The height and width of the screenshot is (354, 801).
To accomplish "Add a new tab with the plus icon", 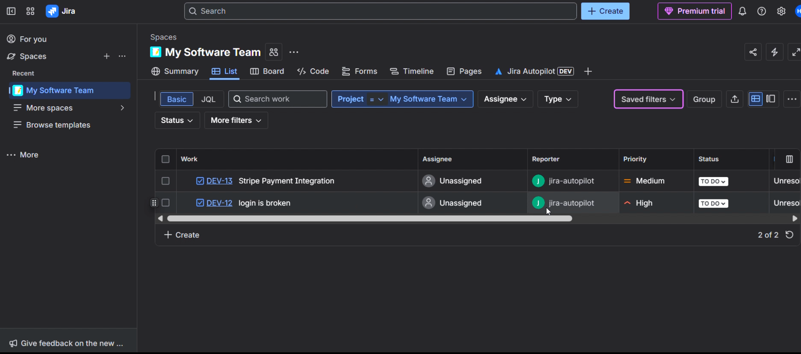I will click(588, 72).
